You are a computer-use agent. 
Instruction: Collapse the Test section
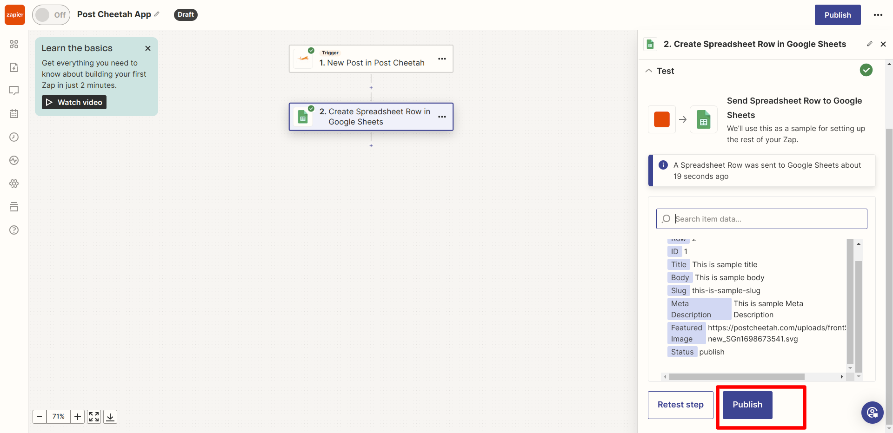click(x=649, y=71)
